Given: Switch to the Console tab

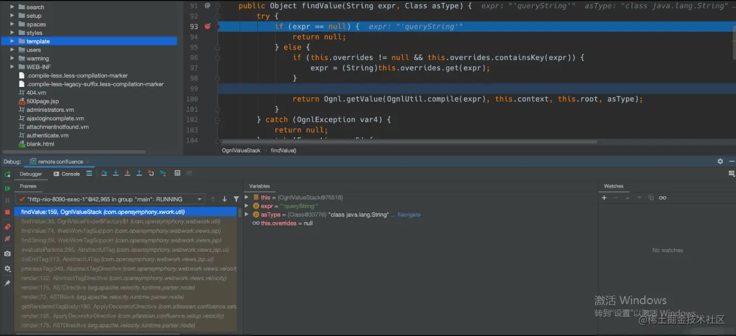Looking at the screenshot, I should coord(66,174).
